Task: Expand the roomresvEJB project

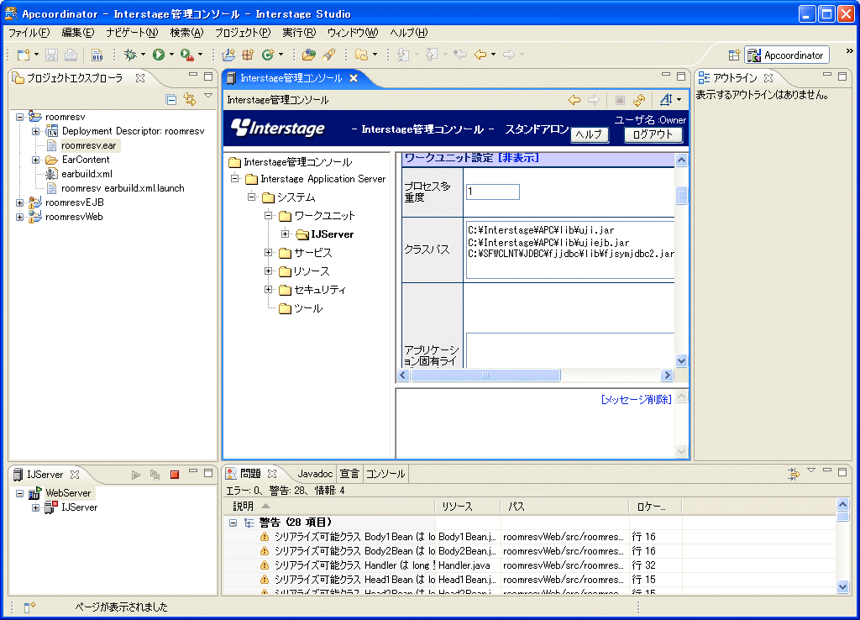Action: 20,202
